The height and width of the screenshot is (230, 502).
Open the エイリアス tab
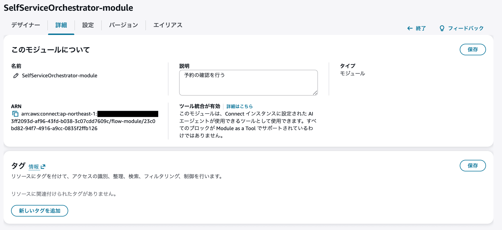click(168, 25)
